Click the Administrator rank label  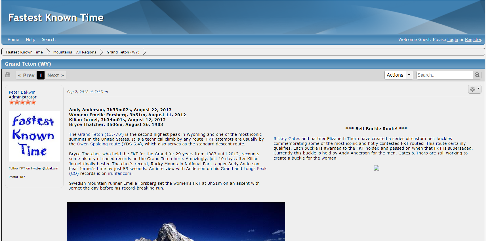pos(23,97)
